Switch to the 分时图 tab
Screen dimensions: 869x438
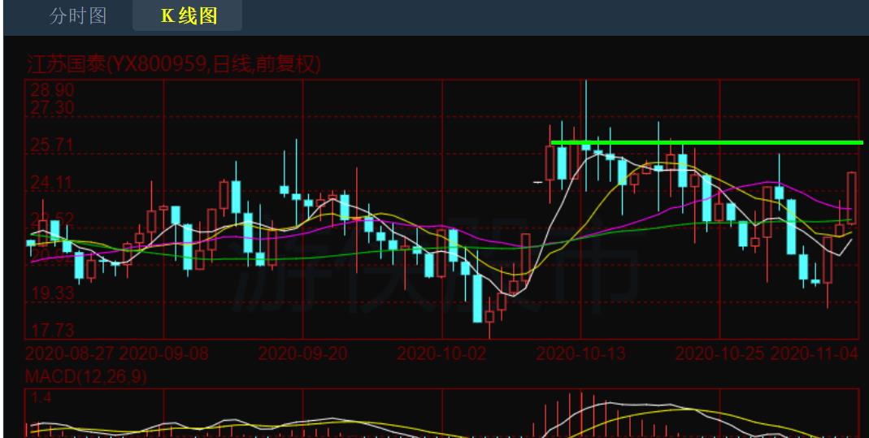coord(77,15)
